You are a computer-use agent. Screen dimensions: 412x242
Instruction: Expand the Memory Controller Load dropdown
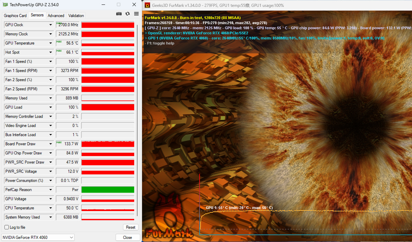(x=51, y=117)
